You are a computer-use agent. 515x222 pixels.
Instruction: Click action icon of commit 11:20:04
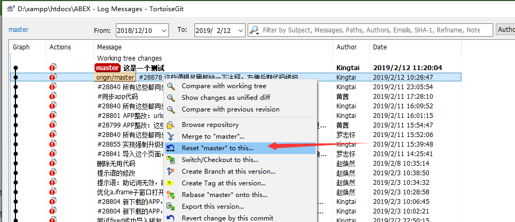click(53, 67)
